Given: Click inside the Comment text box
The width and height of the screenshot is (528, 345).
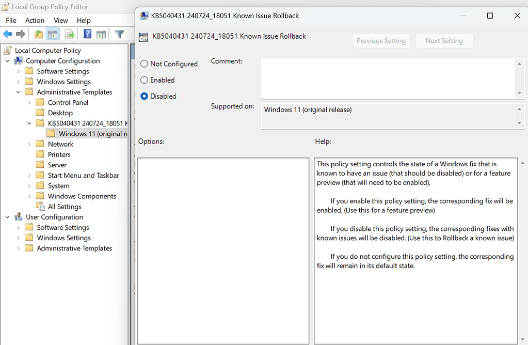Looking at the screenshot, I should [x=387, y=77].
